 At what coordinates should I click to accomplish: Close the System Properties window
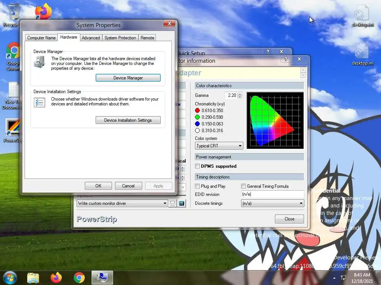pos(169,23)
